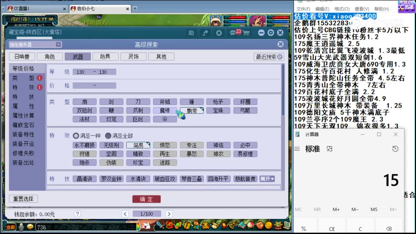Click the handshake friends icon in game toolbar
Screen dimensions: 416x234
pos(260,225)
